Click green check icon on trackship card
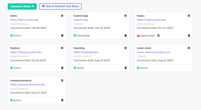201x110 pixels. [75, 68]
